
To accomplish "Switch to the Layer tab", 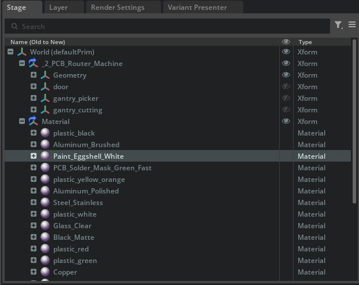I will pyautogui.click(x=58, y=8).
